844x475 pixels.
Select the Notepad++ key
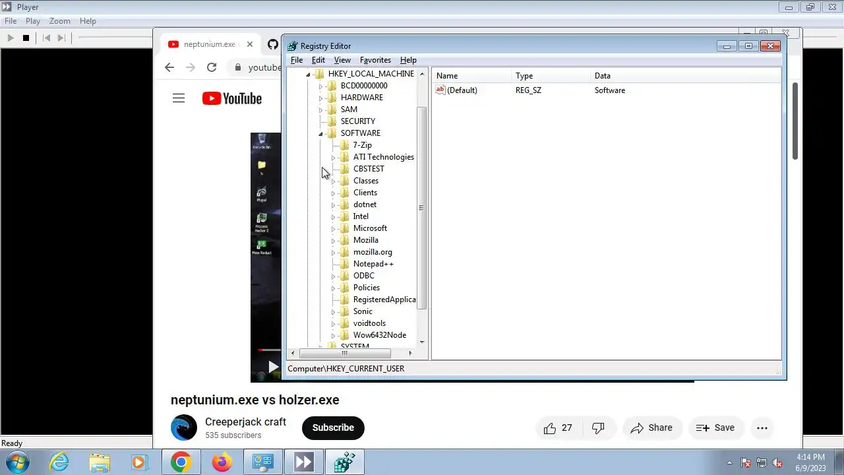pyautogui.click(x=373, y=264)
